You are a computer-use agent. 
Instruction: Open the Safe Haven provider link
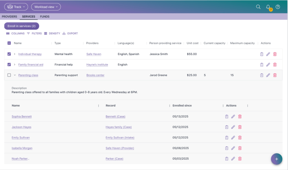(x=94, y=54)
